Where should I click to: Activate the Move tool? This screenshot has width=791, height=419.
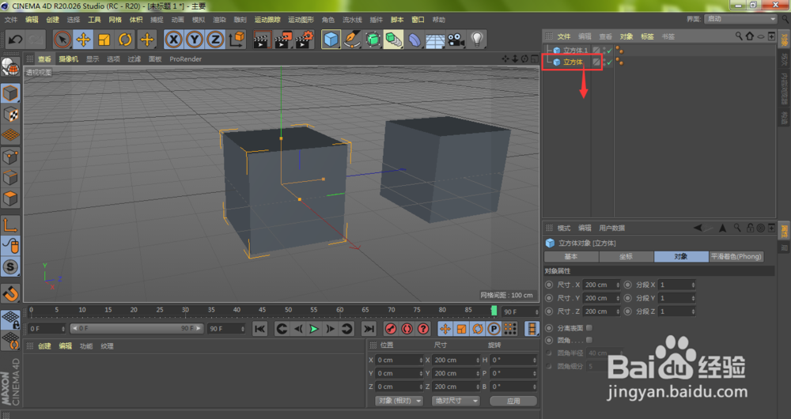tap(83, 40)
